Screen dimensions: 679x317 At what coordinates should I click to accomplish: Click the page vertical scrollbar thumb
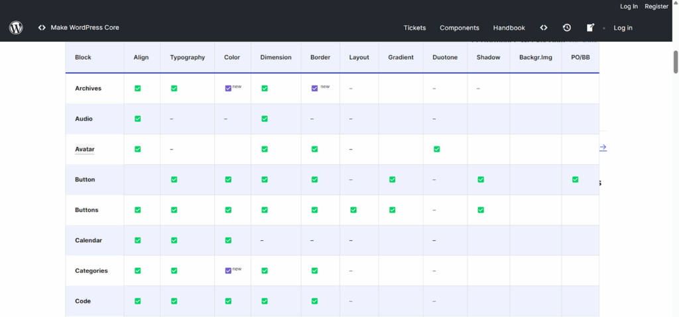pos(676,62)
